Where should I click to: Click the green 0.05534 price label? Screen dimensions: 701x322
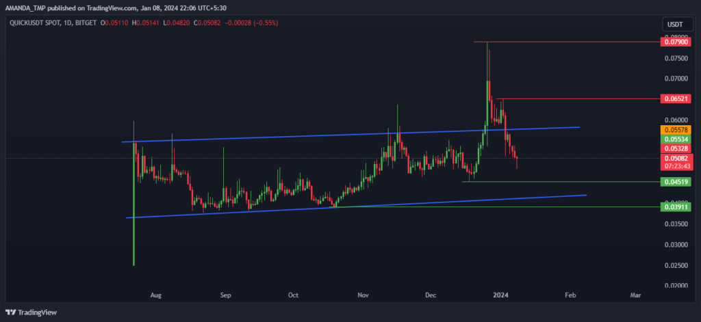676,139
